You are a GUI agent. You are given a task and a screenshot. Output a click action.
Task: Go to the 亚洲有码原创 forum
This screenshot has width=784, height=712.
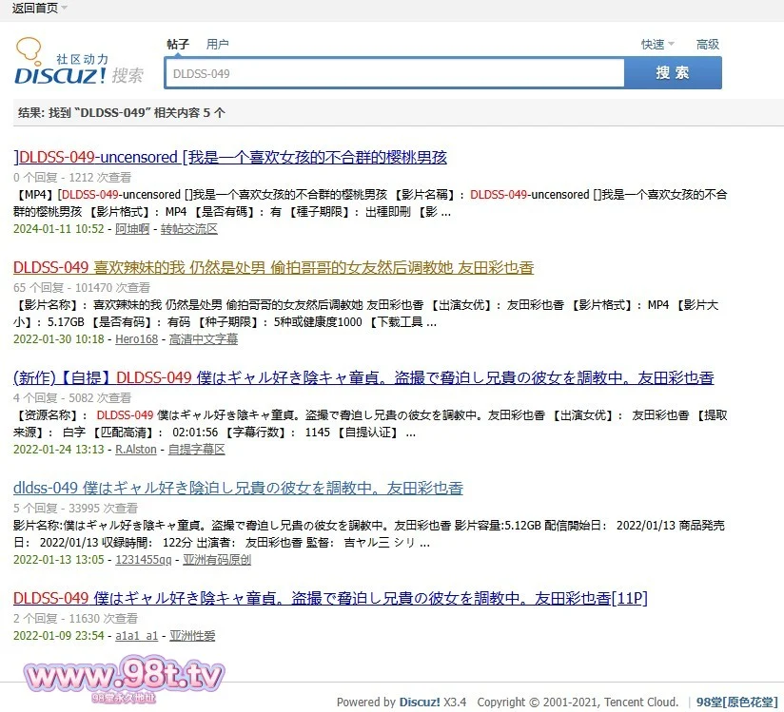coord(217,560)
